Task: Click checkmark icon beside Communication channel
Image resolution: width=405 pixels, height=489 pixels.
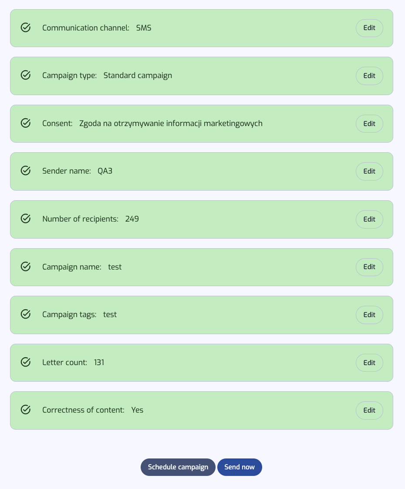Action: 26,28
